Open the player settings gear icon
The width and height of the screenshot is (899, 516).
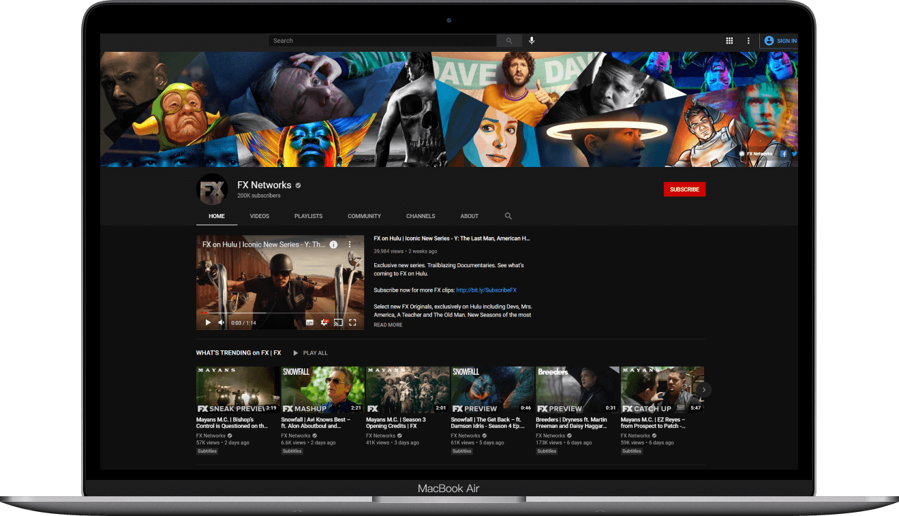coord(324,322)
